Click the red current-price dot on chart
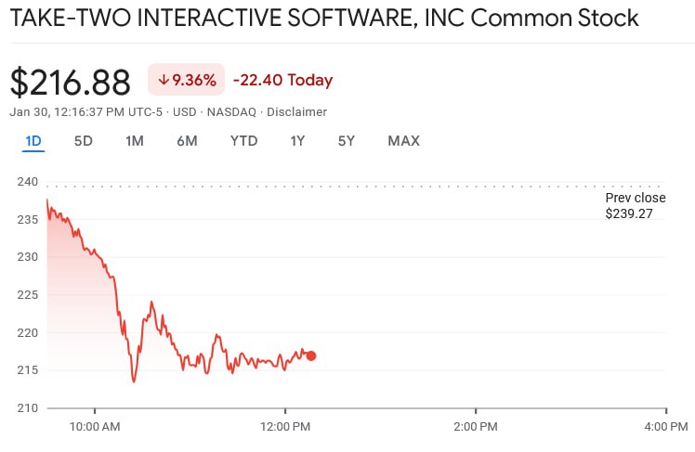695x452 pixels. 311,355
